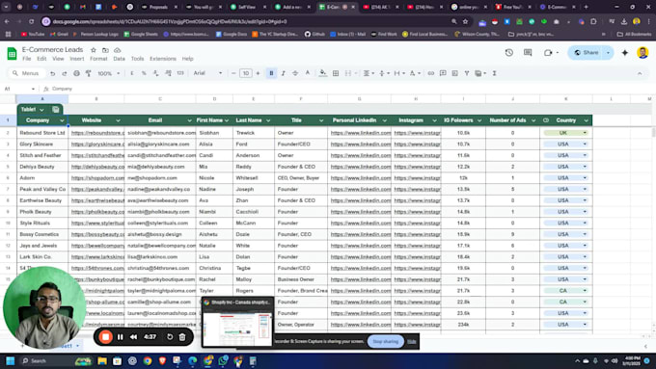
Task: Click the name box showing A1
Action: [19, 89]
